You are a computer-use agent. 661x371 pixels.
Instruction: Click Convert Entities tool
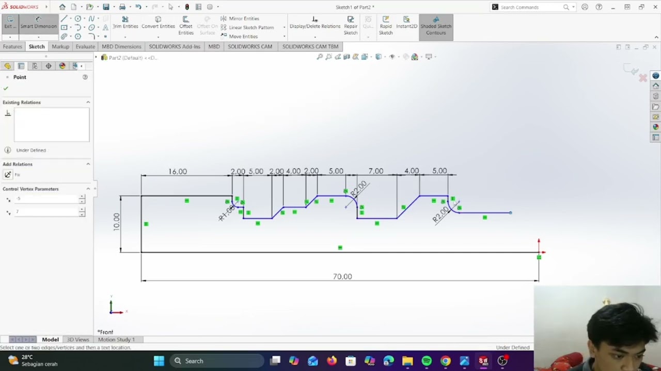(158, 23)
